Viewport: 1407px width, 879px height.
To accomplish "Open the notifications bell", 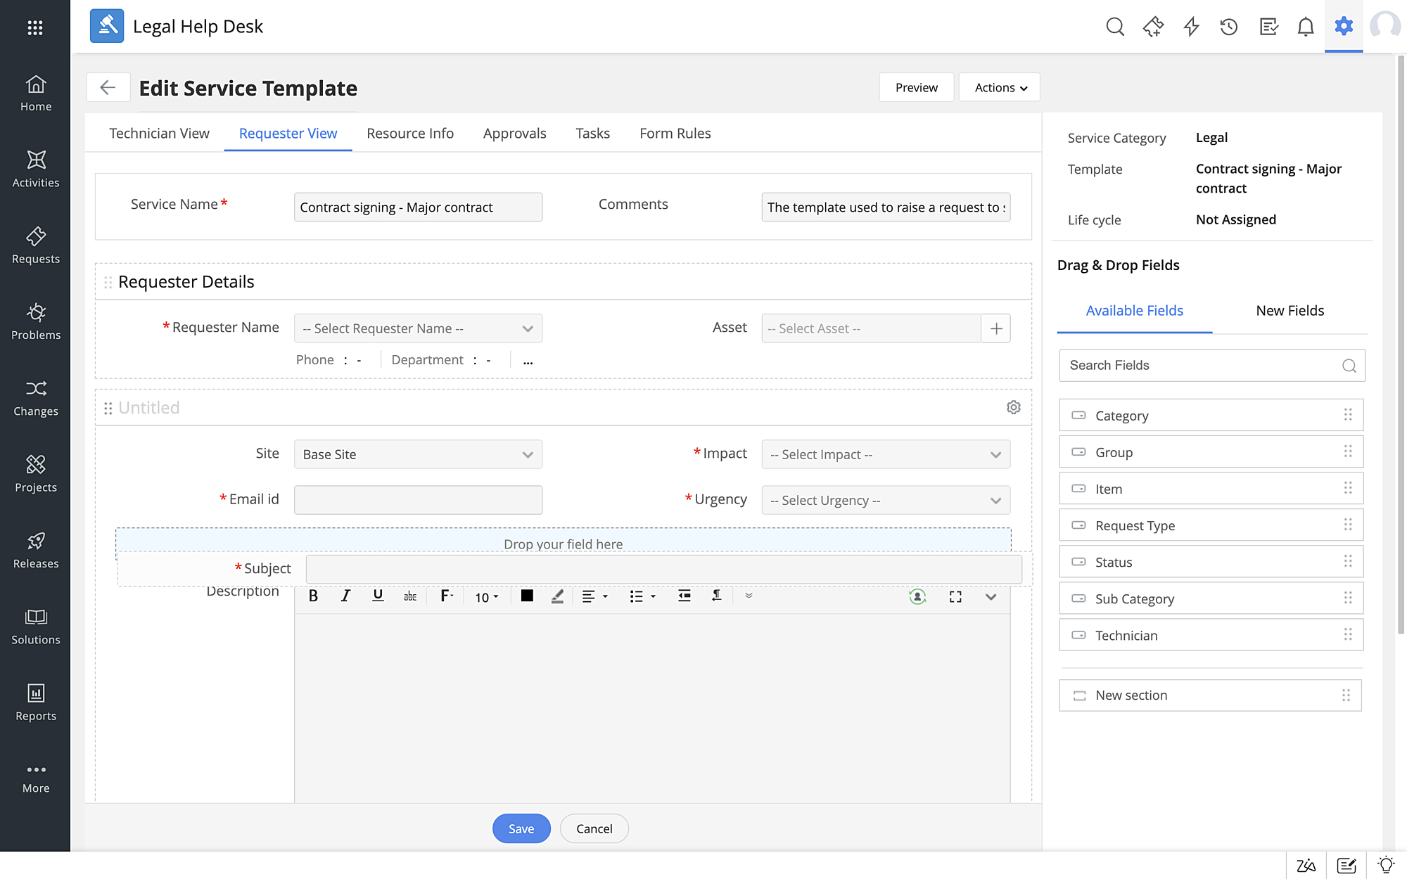I will (1306, 26).
